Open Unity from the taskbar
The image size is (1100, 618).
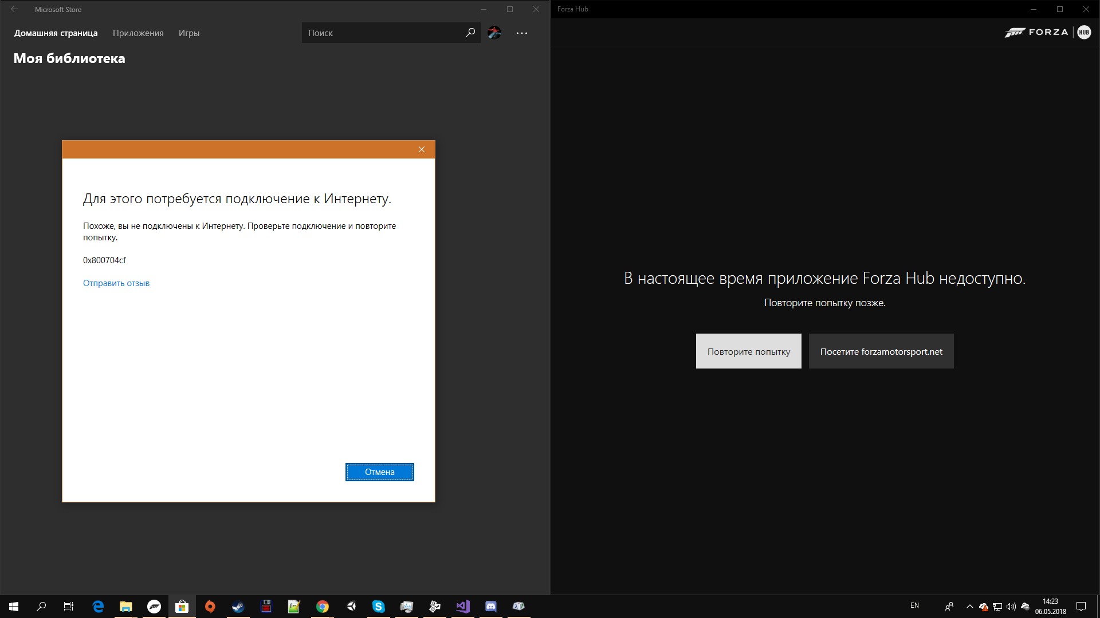click(x=351, y=607)
